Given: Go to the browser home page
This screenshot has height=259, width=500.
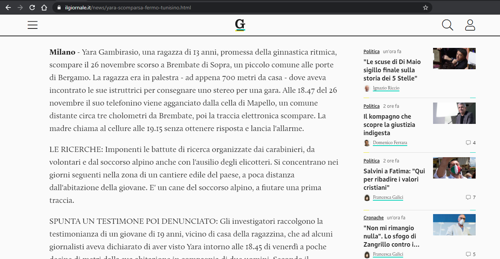Looking at the screenshot, I should point(44,7).
